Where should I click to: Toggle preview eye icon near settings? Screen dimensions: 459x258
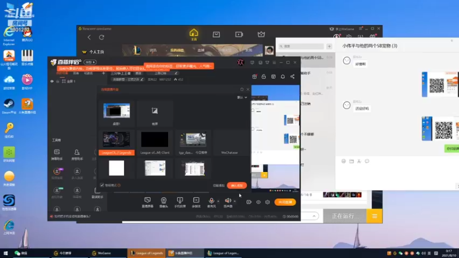coord(258,202)
